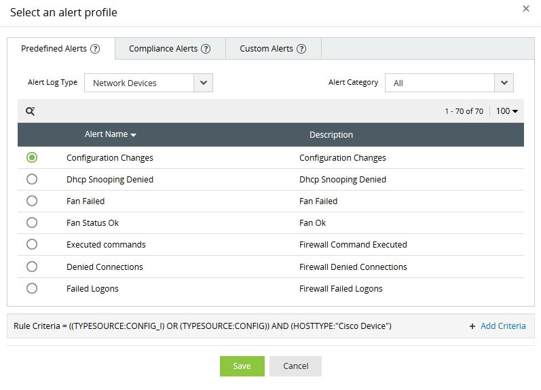Open the Alert Log Type dropdown
Screen dimensions: 541x390
[x=204, y=83]
